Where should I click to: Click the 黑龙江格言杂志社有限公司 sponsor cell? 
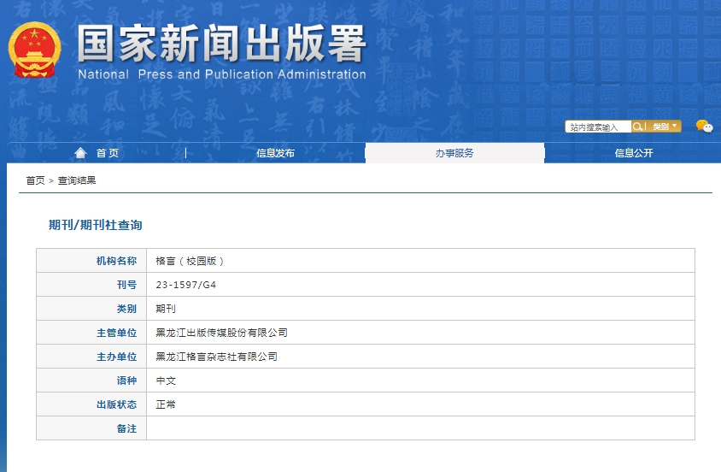point(216,357)
